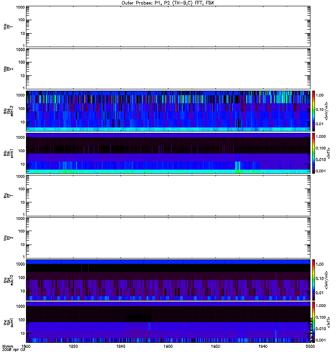The width and height of the screenshot is (336, 359).
Task: Click "0.10" on the thb edc12 color bar scale
Action: 319,109
